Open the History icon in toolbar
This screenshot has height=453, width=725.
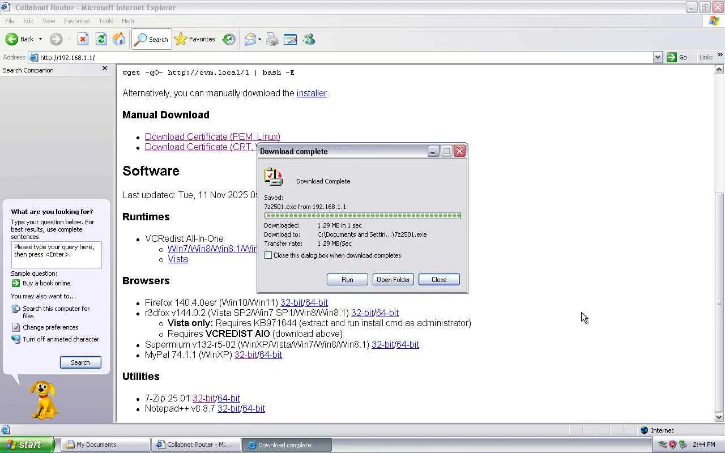point(229,39)
